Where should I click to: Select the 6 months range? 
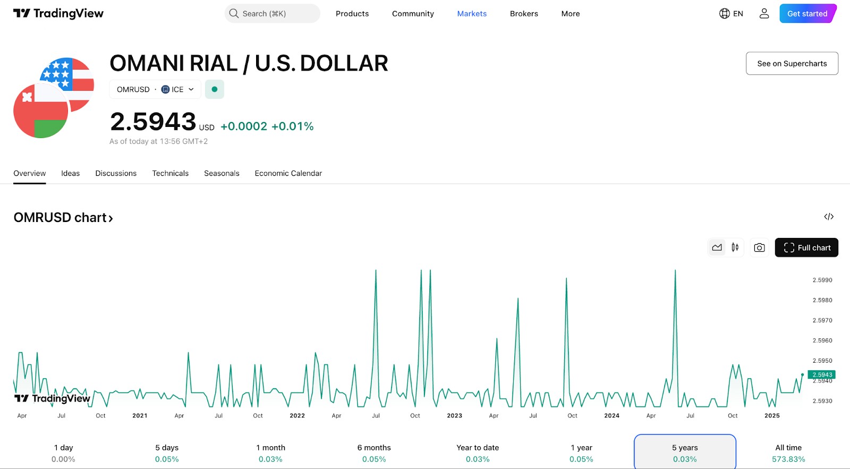point(374,453)
